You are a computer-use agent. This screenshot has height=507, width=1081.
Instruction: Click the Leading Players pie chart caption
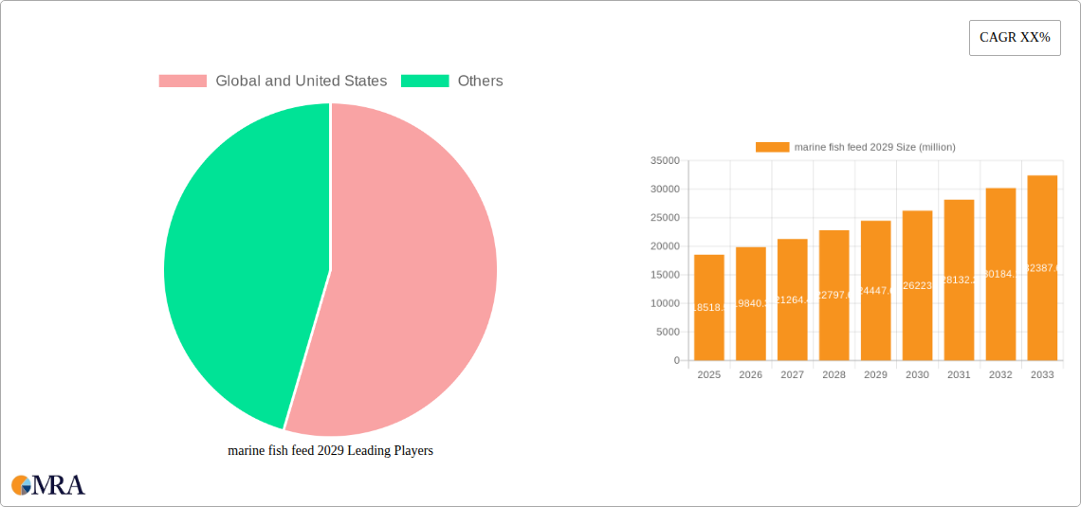(330, 451)
